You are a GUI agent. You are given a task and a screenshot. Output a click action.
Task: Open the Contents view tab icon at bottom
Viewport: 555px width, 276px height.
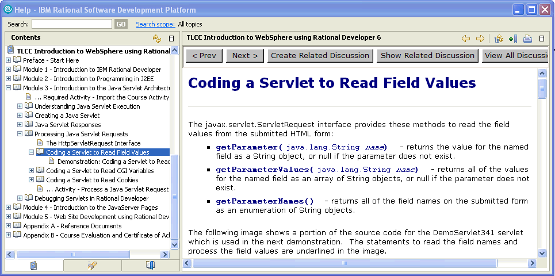(34, 265)
